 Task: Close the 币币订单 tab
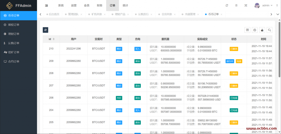point(221,14)
